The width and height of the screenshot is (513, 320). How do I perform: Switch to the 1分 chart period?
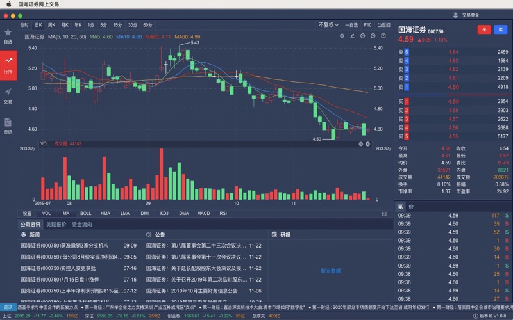90,25
